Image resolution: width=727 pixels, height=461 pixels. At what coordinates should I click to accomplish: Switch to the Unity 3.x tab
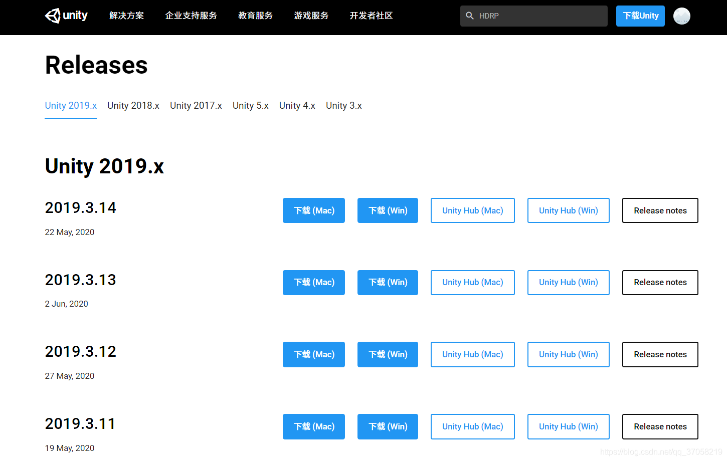pos(344,106)
